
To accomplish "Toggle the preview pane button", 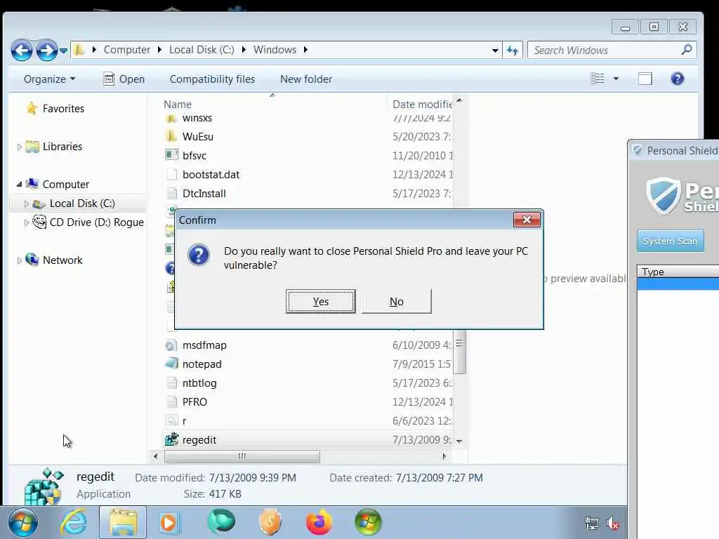I will click(645, 79).
